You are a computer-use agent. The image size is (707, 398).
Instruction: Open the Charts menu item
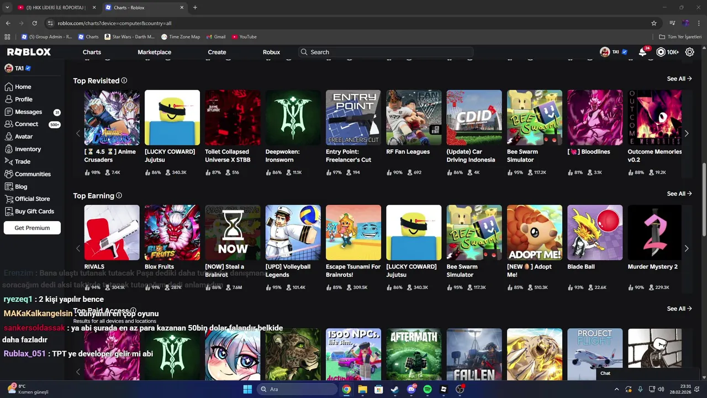92,52
